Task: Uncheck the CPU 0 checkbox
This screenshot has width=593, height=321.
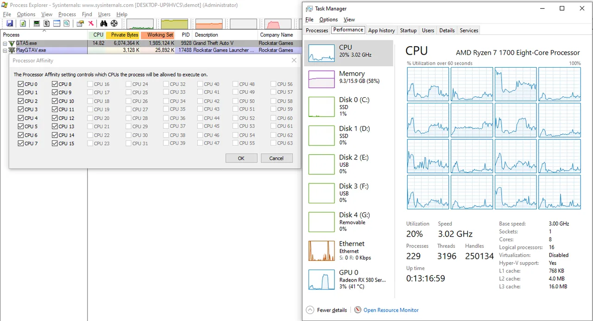Action: (x=20, y=84)
